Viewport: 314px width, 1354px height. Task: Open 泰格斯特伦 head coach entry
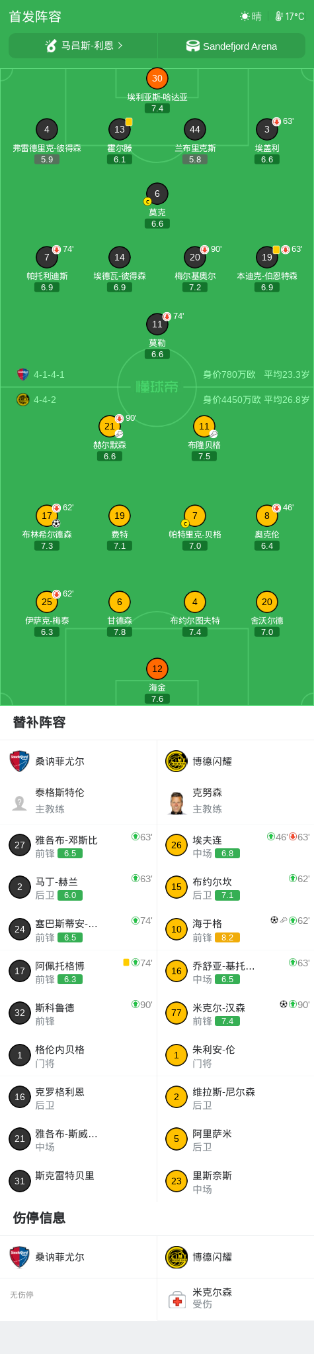coord(79,801)
